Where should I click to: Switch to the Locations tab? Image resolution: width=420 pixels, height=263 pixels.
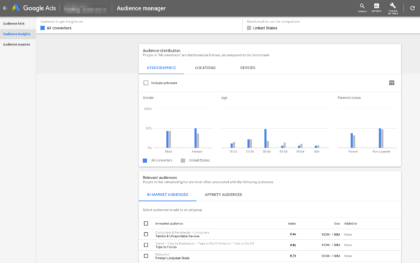(x=205, y=68)
